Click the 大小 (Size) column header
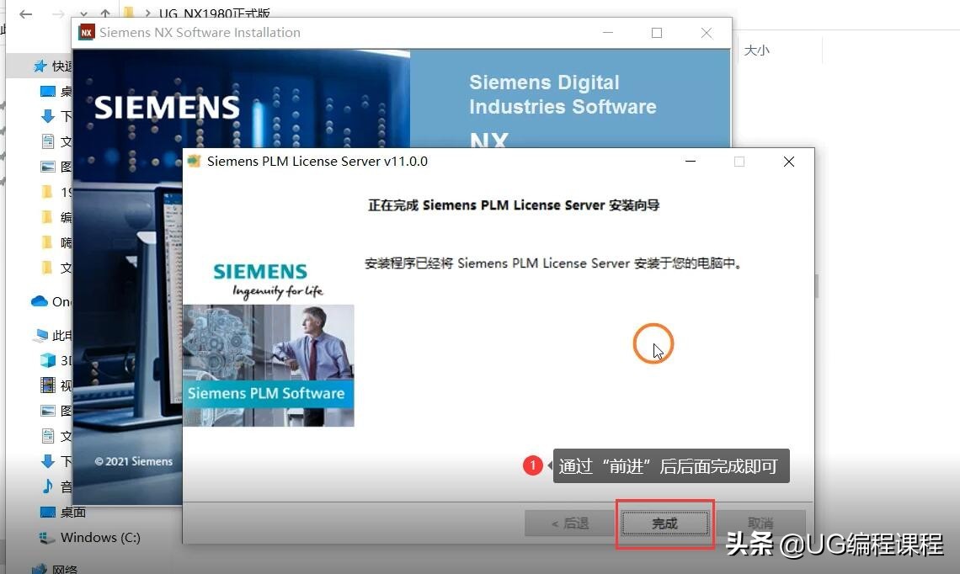The image size is (960, 574). coord(755,50)
